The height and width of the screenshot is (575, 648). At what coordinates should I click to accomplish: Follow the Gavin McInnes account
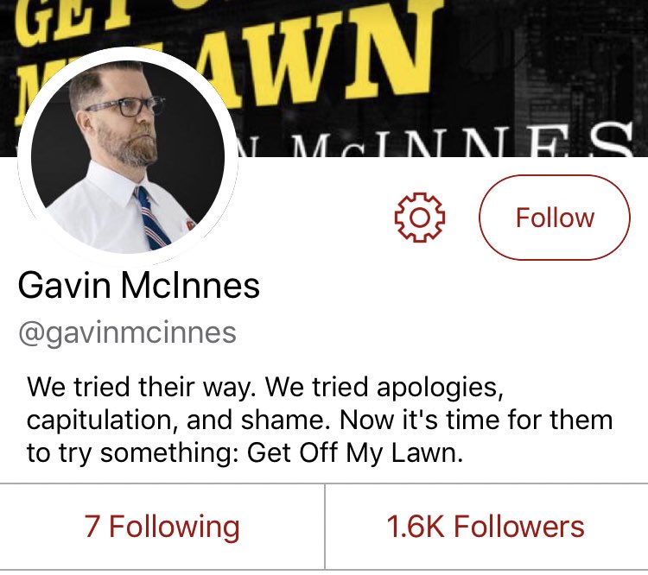tap(555, 218)
